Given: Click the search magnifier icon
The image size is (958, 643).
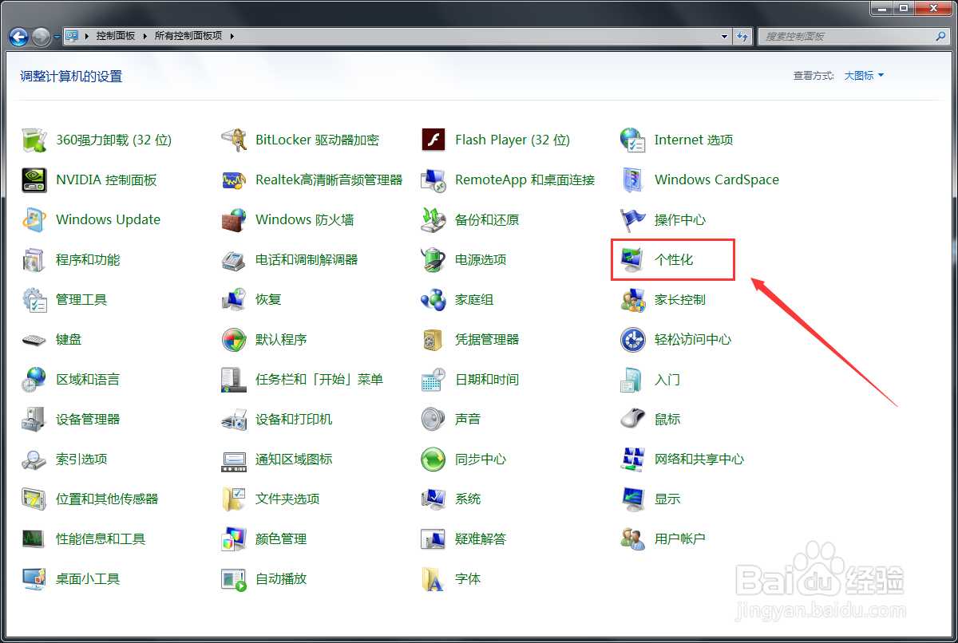Looking at the screenshot, I should pyautogui.click(x=941, y=36).
